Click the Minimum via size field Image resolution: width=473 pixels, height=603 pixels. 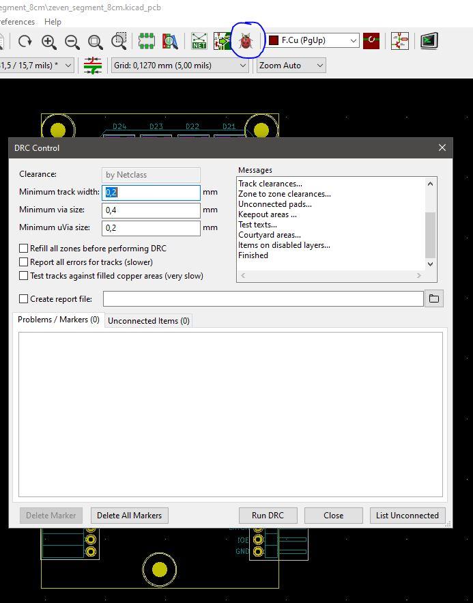tap(151, 210)
